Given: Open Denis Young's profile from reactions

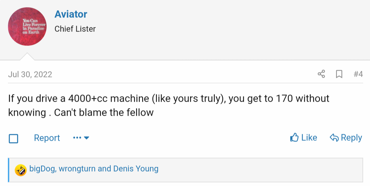Looking at the screenshot, I should (x=136, y=169).
